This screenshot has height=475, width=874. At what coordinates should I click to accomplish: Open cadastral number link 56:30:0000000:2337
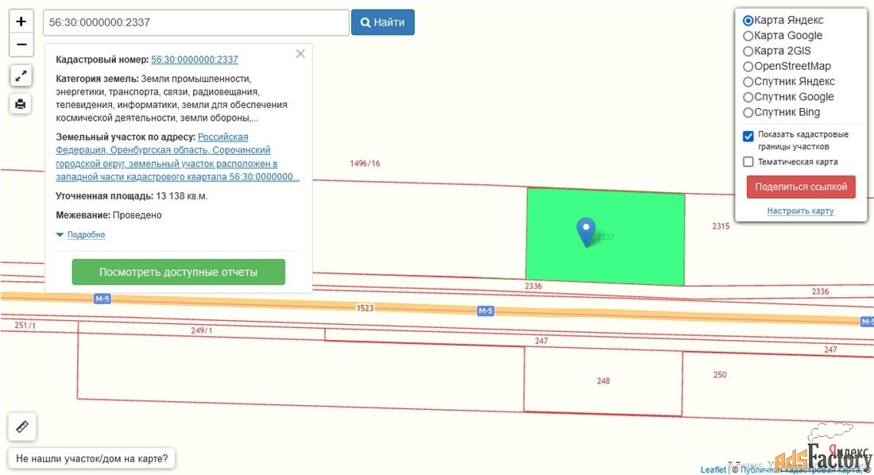195,60
